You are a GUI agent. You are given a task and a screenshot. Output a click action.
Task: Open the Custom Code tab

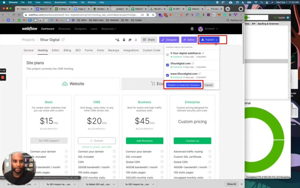(151, 50)
